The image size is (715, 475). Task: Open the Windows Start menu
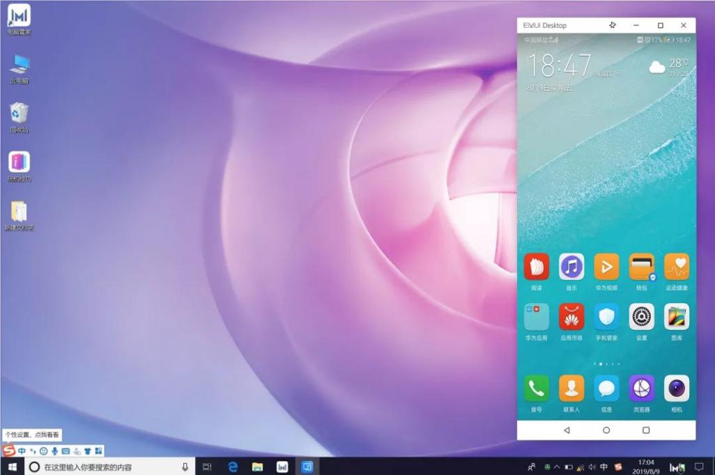11,467
